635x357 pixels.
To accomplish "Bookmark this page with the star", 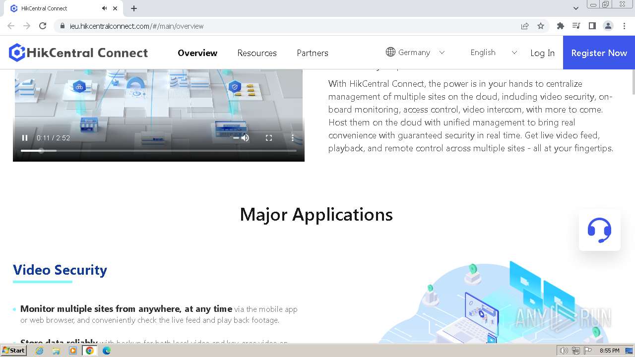I will tap(541, 26).
